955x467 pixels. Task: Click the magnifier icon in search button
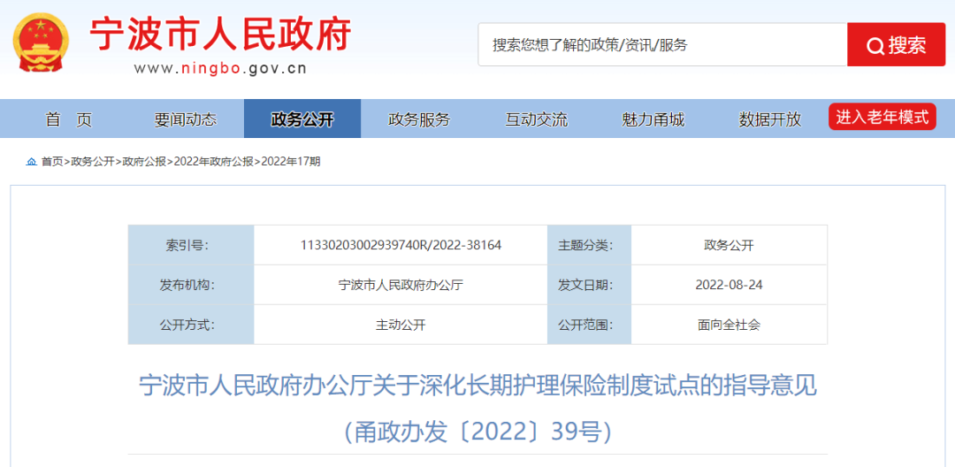pyautogui.click(x=875, y=46)
